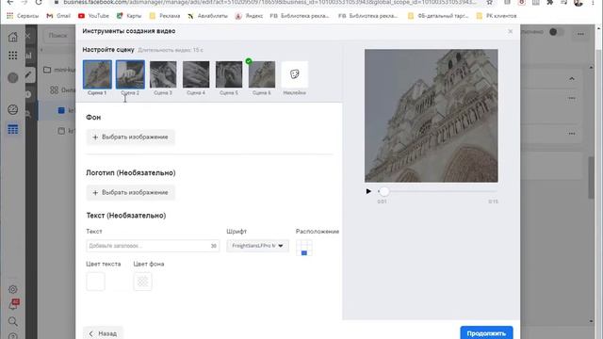Click Выбрать изображение under Логотип
603x339 pixels.
(x=131, y=192)
